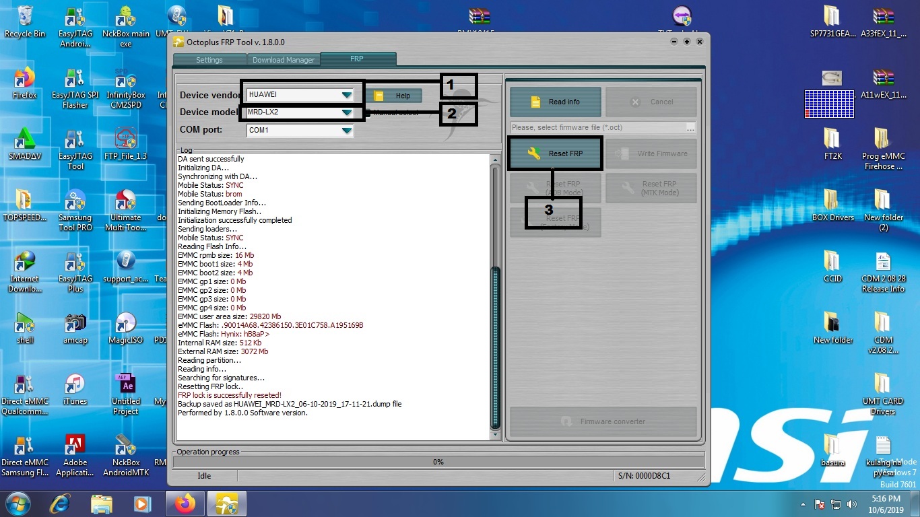Open the clock showing 5:16 PM
This screenshot has width=920, height=517.
pos(886,504)
